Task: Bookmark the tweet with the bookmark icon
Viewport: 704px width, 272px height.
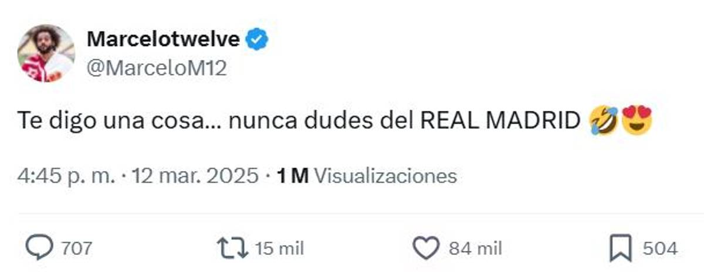Action: pos(620,249)
